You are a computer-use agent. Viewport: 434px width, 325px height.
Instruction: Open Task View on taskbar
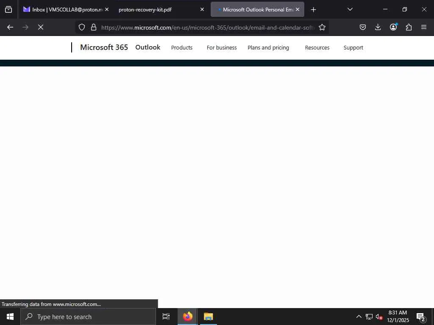[166, 317]
